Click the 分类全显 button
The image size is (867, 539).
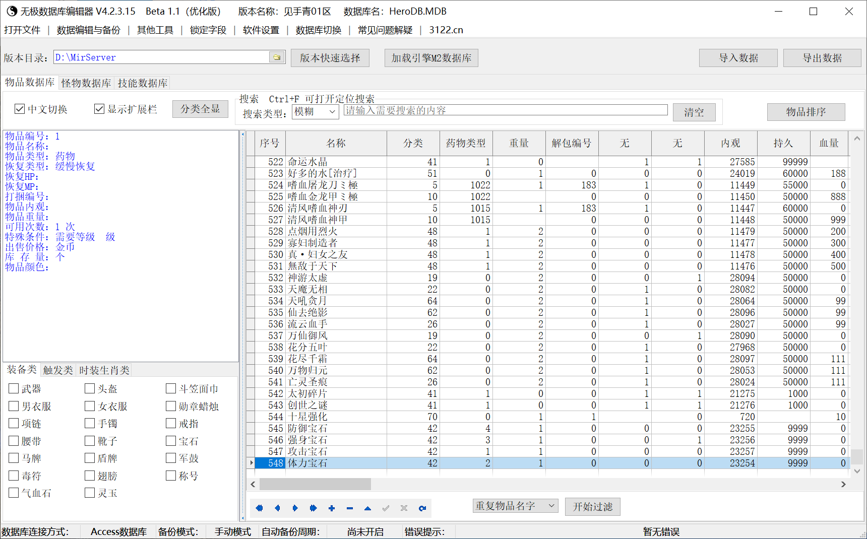pos(200,109)
